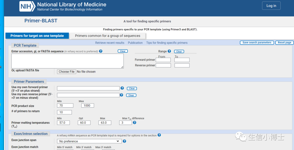Click the own forward primer input
Viewport: 294px width, 150px height.
coord(88,88)
